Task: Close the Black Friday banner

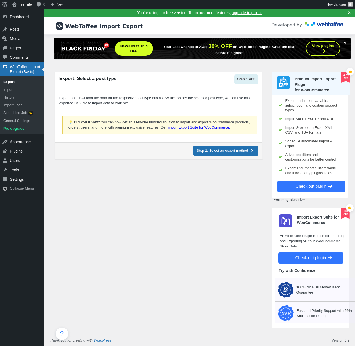Action: tap(345, 43)
